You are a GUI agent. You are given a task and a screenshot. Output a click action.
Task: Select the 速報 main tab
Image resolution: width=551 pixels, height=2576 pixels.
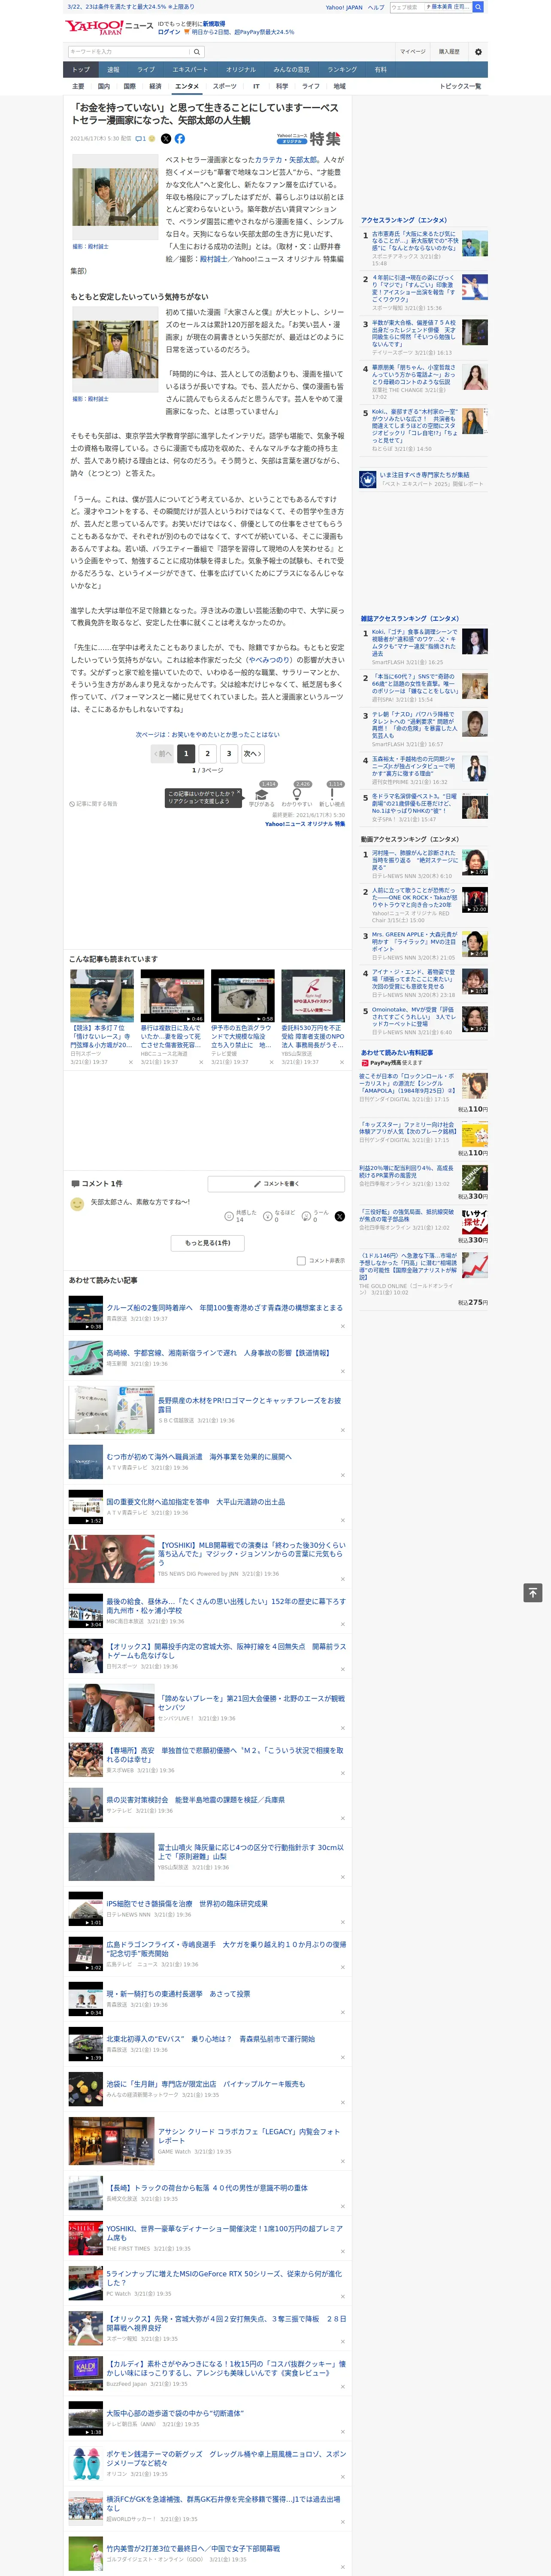(x=113, y=70)
